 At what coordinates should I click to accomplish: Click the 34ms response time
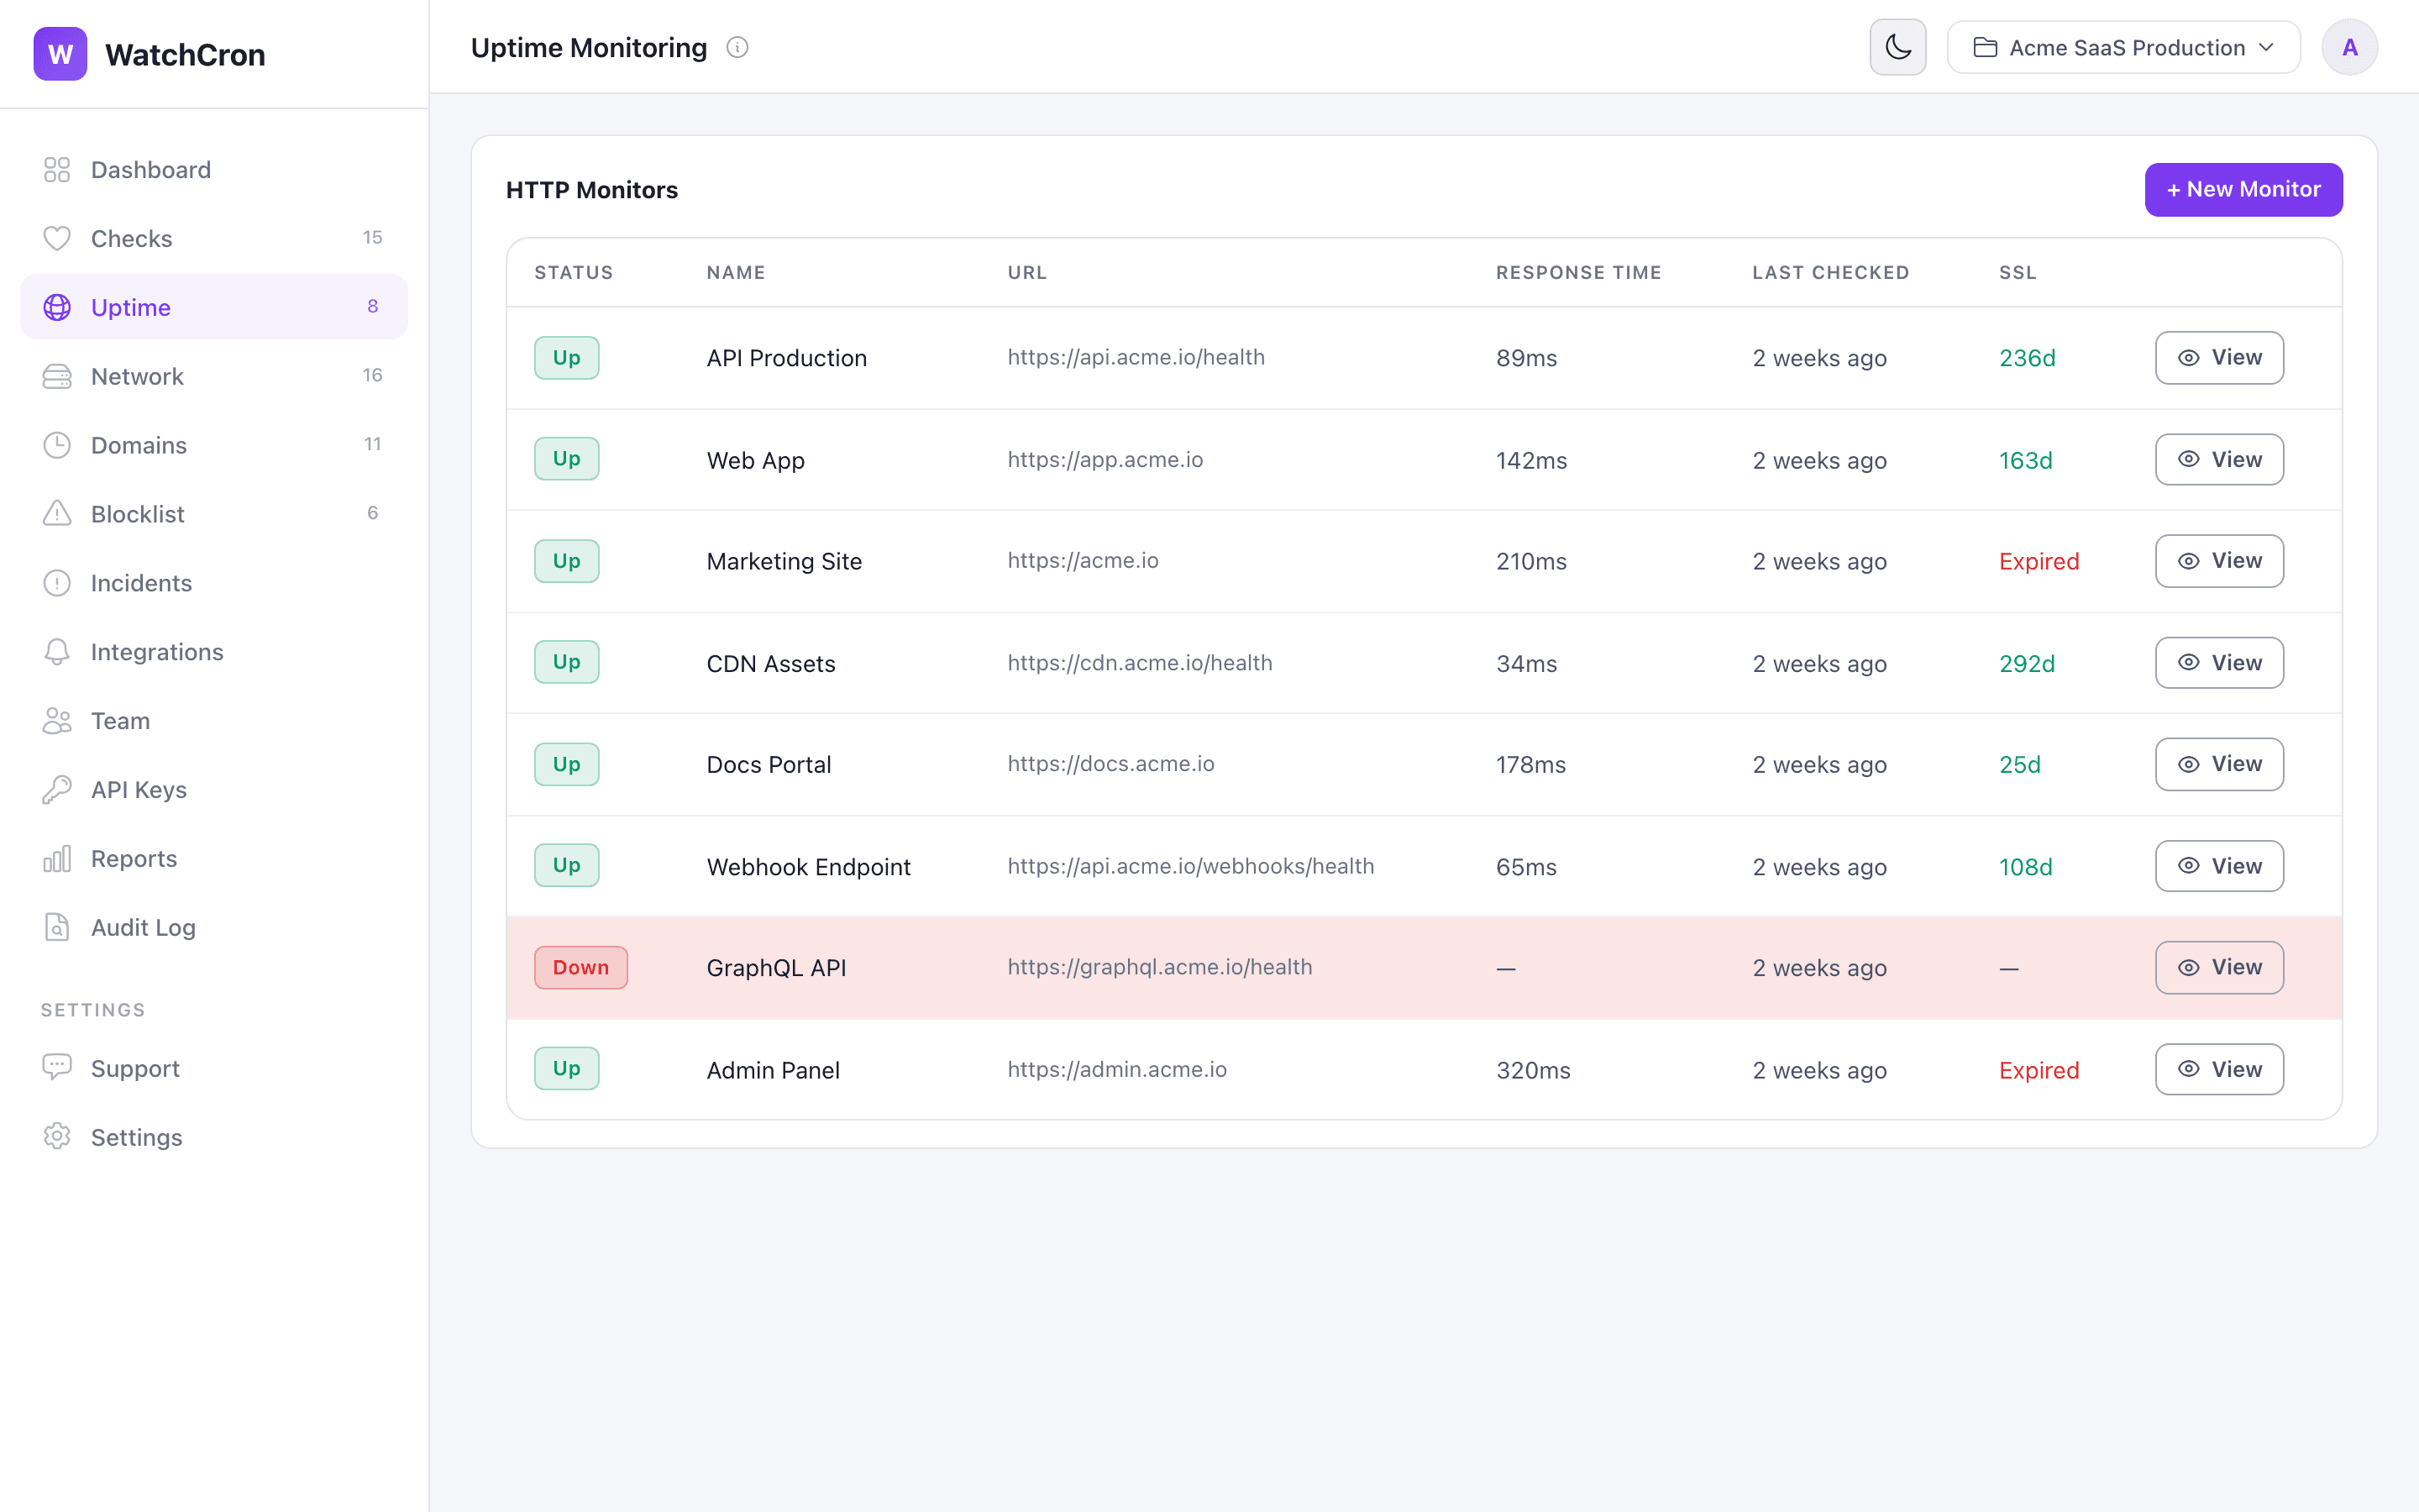(x=1526, y=664)
